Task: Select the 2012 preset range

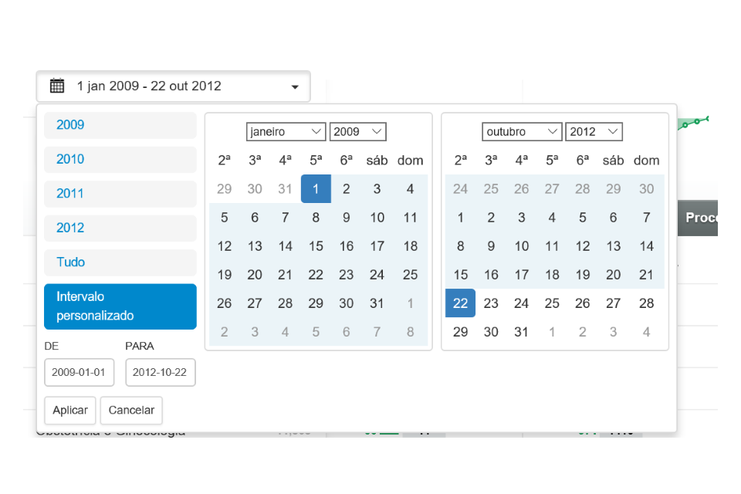Action: click(120, 228)
